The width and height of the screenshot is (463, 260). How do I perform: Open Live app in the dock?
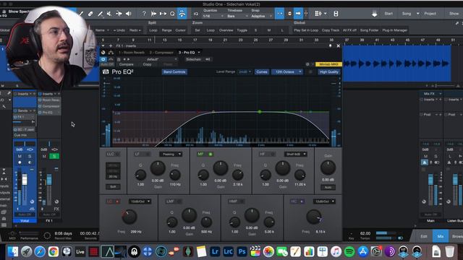[80, 252]
